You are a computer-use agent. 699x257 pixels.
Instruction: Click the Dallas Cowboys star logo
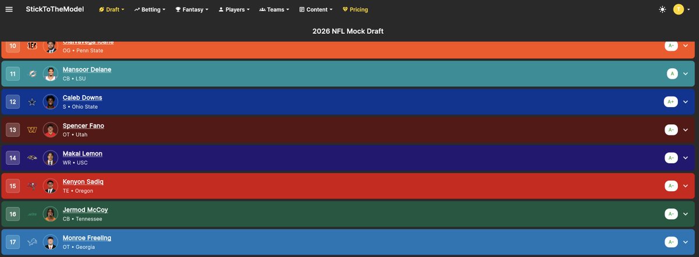point(32,102)
